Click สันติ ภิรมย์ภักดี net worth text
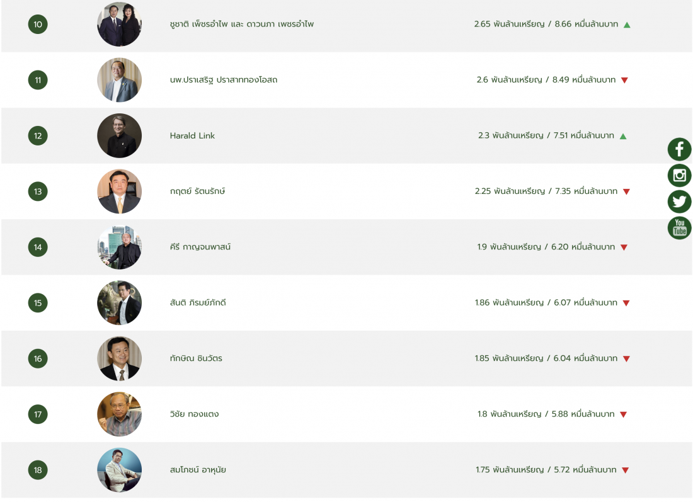Image resolution: width=693 pixels, height=502 pixels. [546, 303]
